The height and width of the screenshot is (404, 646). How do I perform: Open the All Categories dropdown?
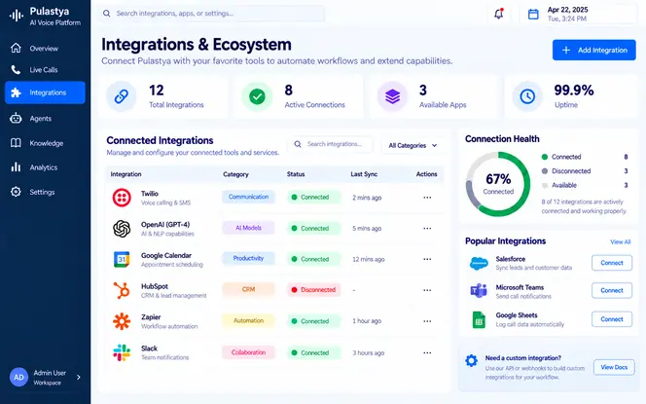pos(413,145)
